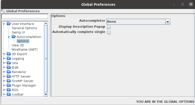Expand the GroIMP Server tree node

(x=4, y=81)
